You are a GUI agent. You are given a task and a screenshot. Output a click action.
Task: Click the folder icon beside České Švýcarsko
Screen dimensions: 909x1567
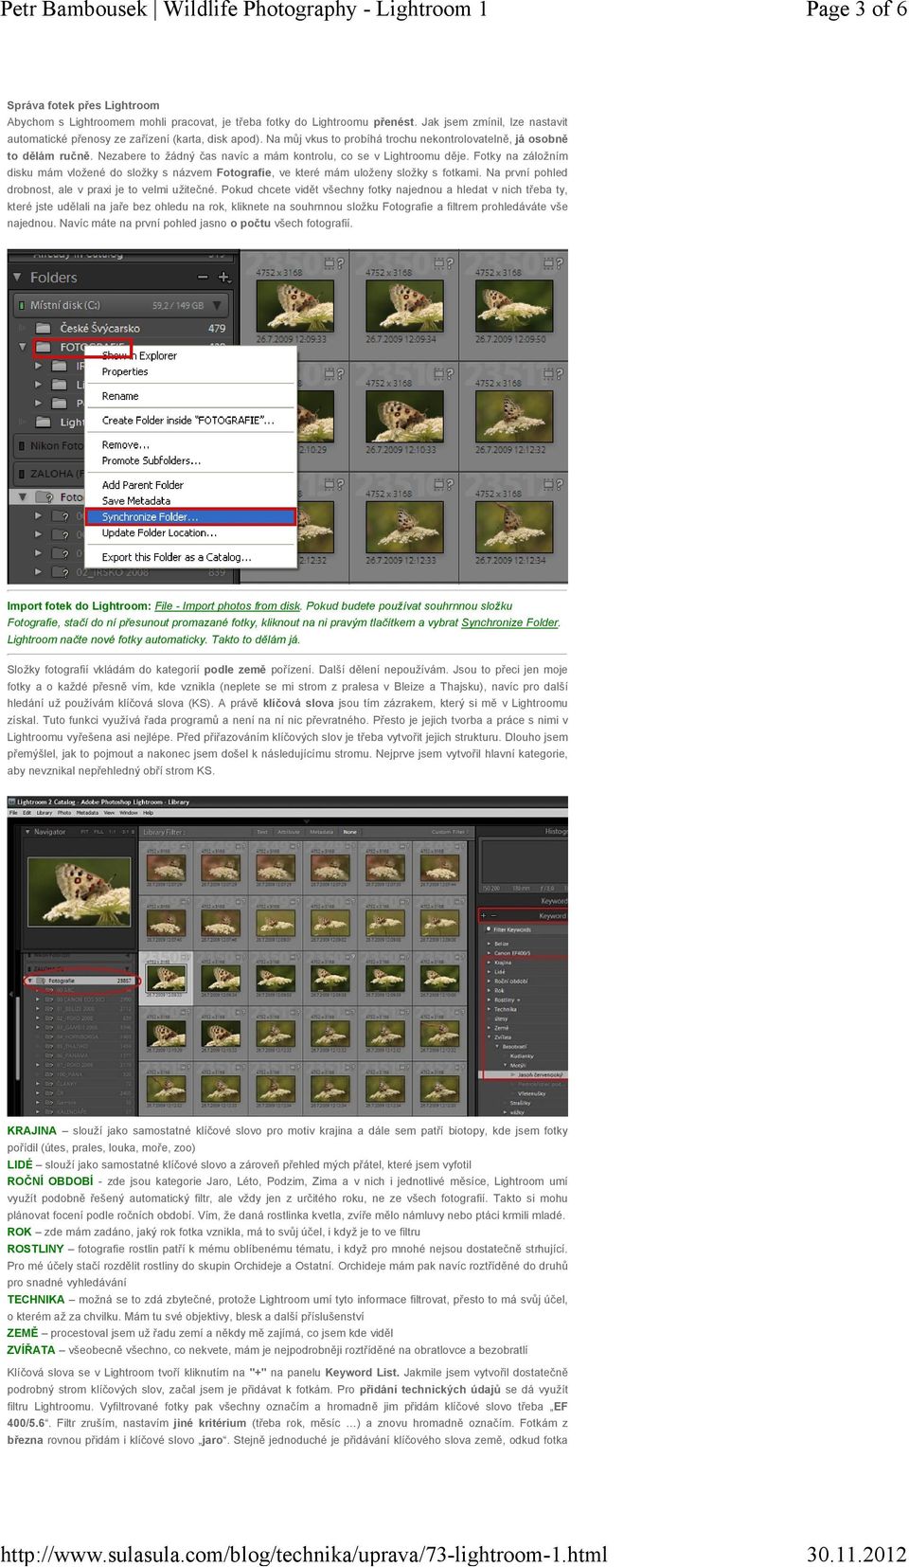43,328
